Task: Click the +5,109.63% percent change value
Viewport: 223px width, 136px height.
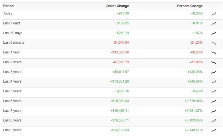Action: pyautogui.click(x=193, y=120)
